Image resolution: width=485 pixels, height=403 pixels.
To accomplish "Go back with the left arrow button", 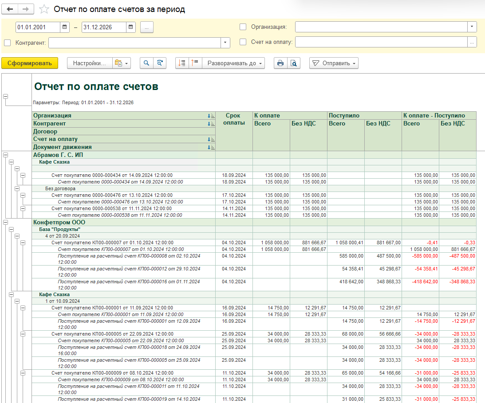I will click(x=10, y=9).
